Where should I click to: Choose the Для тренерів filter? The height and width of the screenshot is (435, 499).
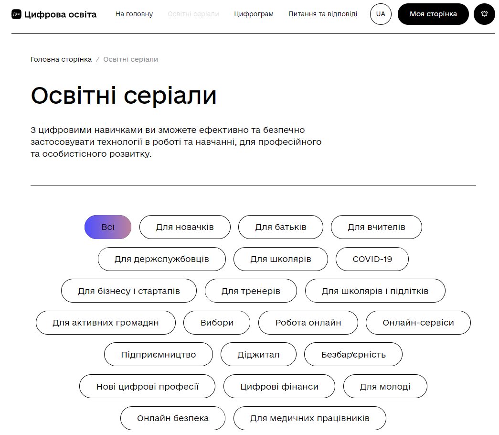(251, 291)
